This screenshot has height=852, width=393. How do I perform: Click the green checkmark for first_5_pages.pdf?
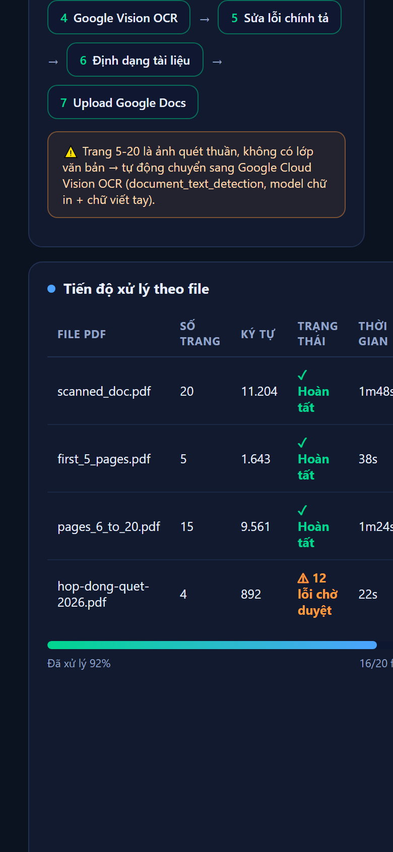point(302,443)
